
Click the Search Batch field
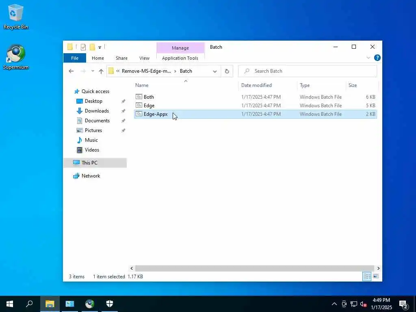(x=308, y=71)
